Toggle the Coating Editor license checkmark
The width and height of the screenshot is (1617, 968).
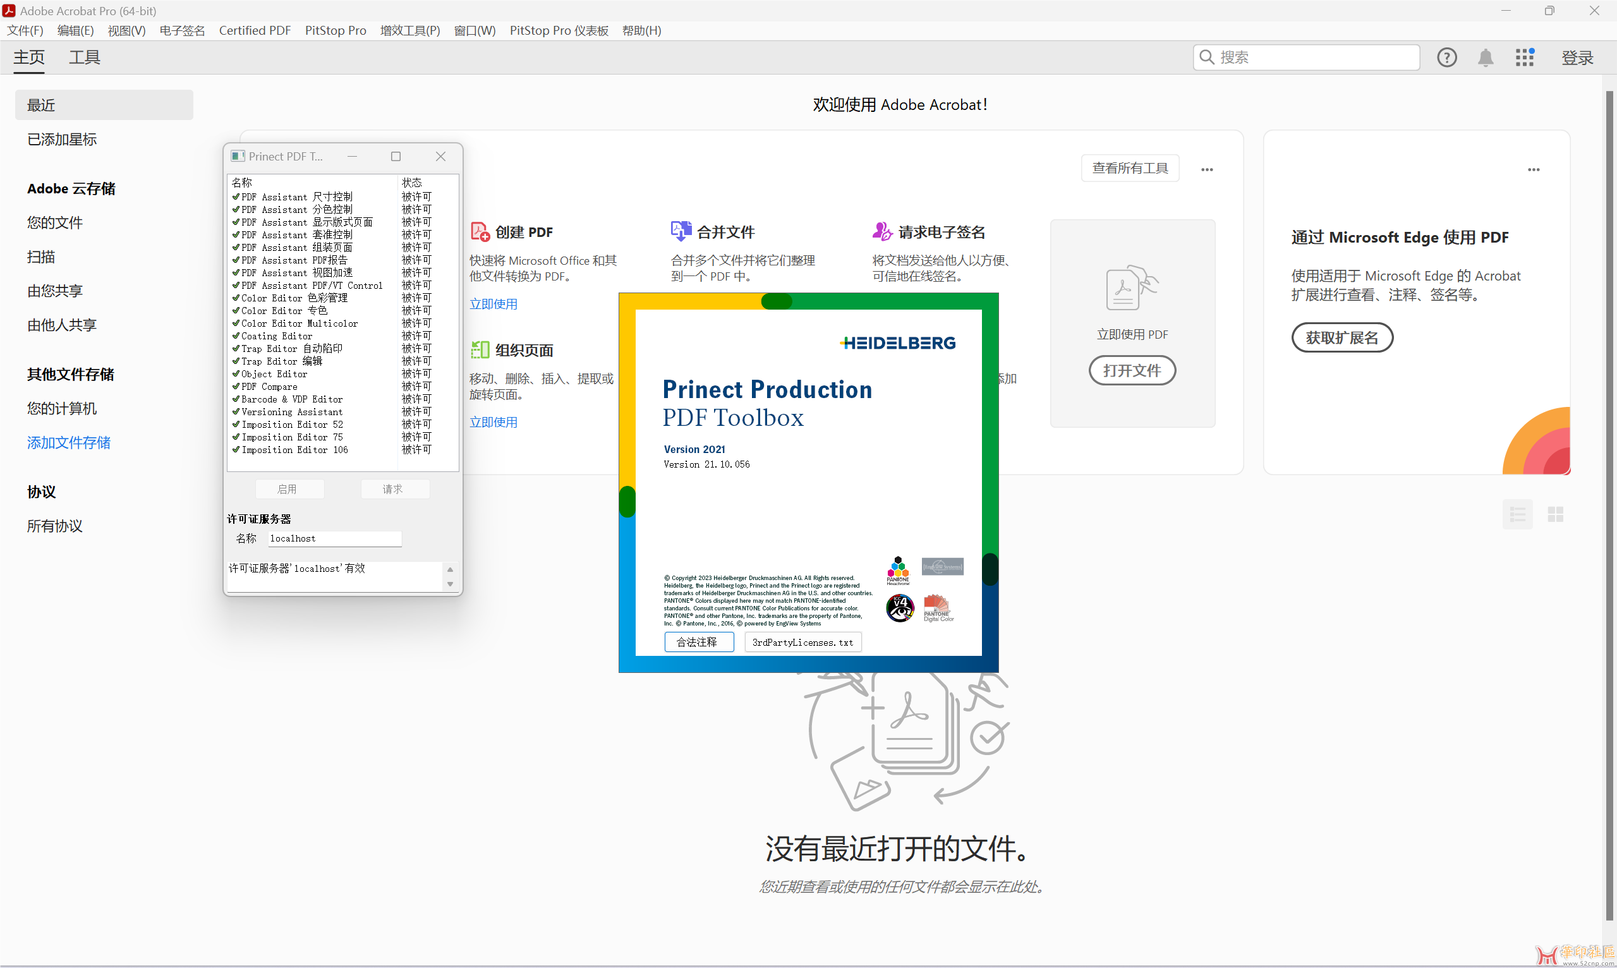click(x=236, y=336)
